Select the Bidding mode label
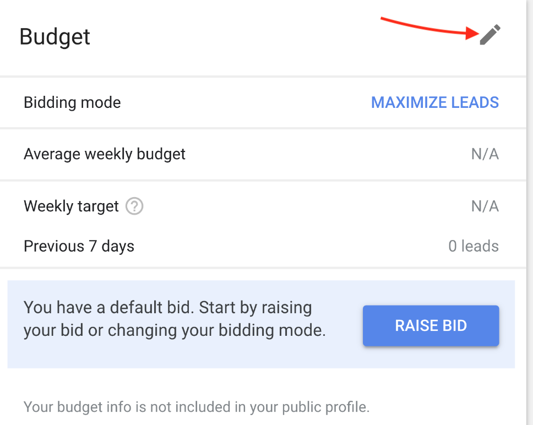533x425 pixels. pyautogui.click(x=72, y=102)
